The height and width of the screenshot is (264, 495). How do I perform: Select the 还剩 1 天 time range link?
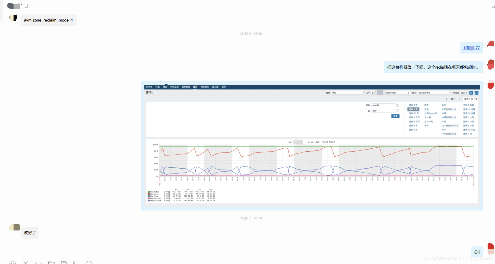coord(468,134)
